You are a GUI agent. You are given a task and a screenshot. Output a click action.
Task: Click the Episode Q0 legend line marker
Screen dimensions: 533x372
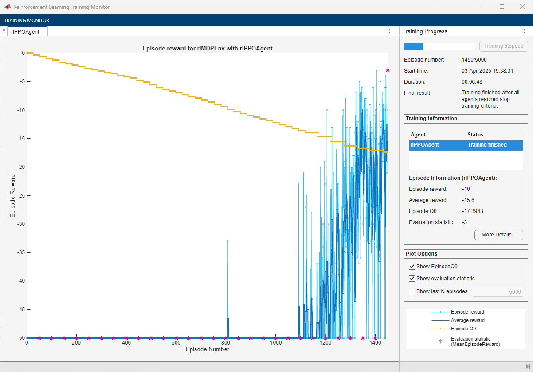pos(440,329)
